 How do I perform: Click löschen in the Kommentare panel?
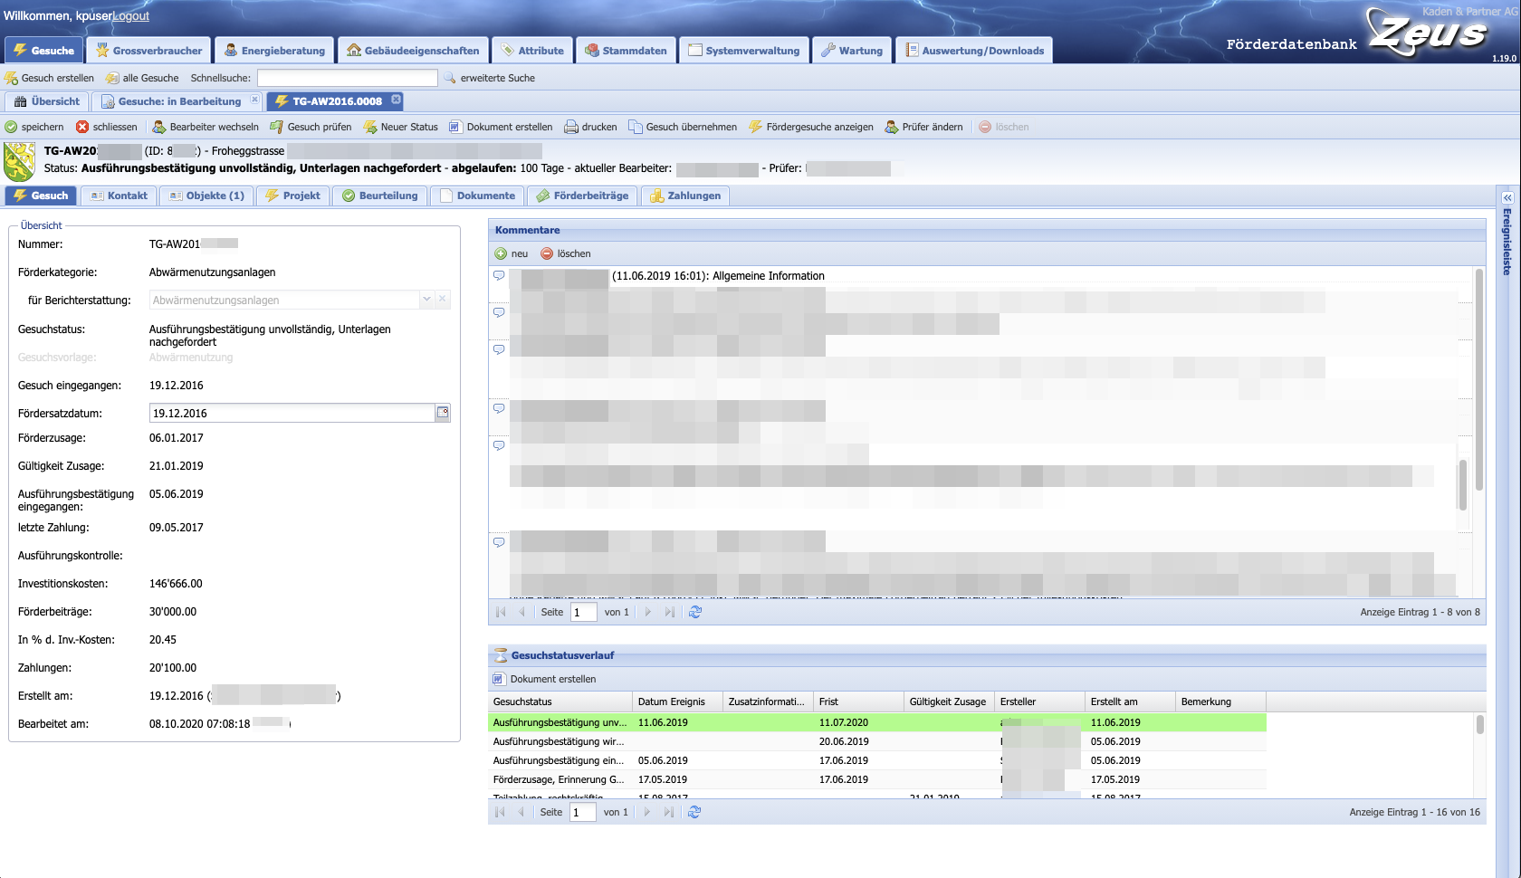566,253
